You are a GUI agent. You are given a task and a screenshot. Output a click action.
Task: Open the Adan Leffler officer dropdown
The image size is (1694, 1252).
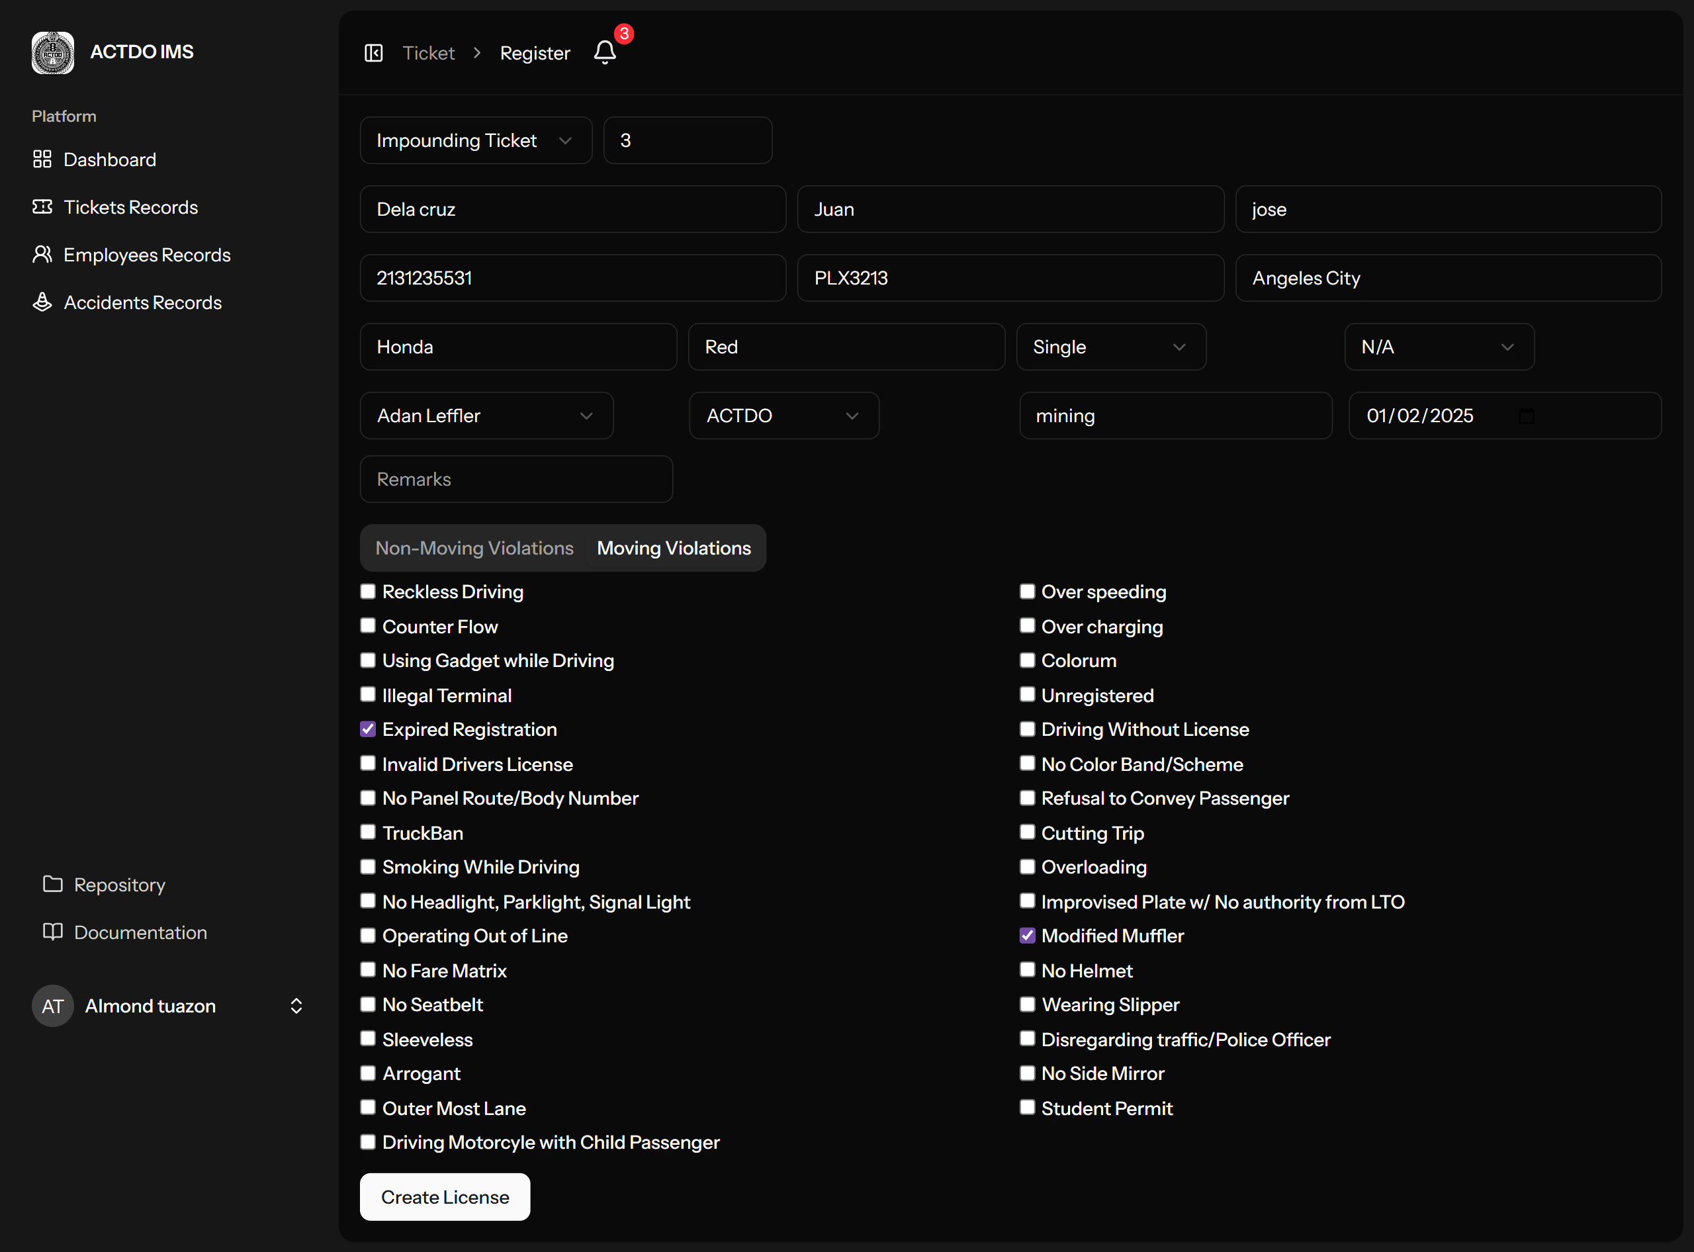(x=486, y=416)
